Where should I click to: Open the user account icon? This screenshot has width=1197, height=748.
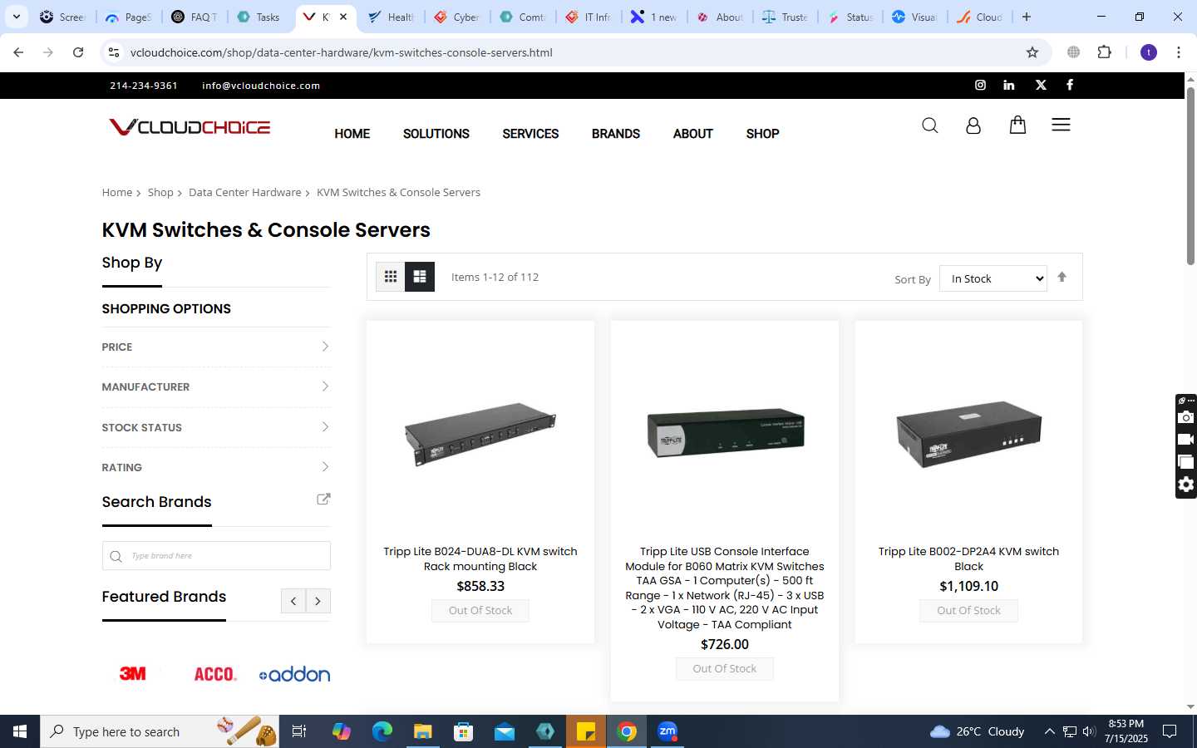click(973, 125)
